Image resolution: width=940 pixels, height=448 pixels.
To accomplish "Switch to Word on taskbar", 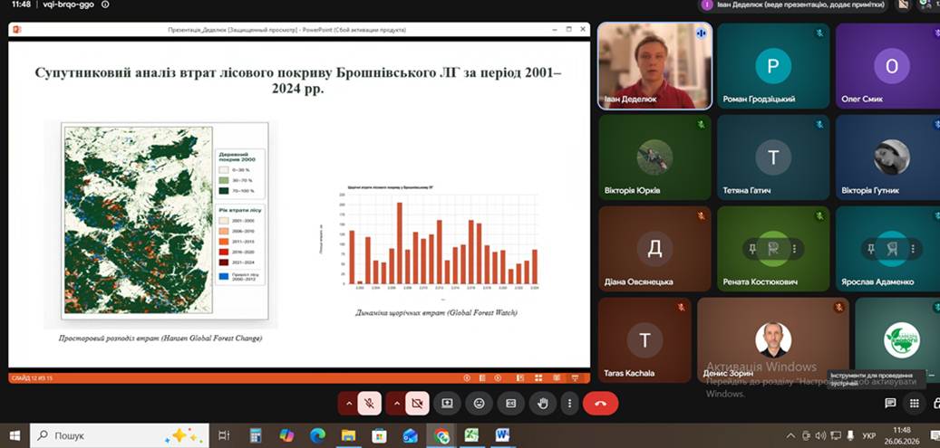I will coord(502,435).
